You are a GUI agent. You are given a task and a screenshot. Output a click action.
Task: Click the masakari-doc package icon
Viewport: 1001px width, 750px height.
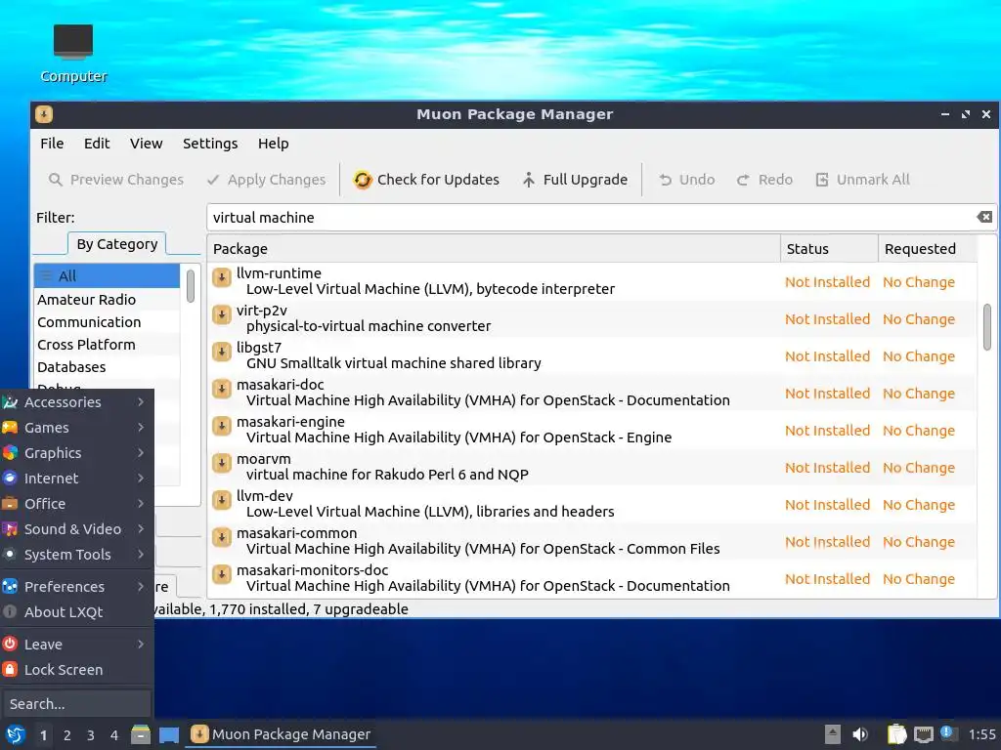pyautogui.click(x=222, y=389)
